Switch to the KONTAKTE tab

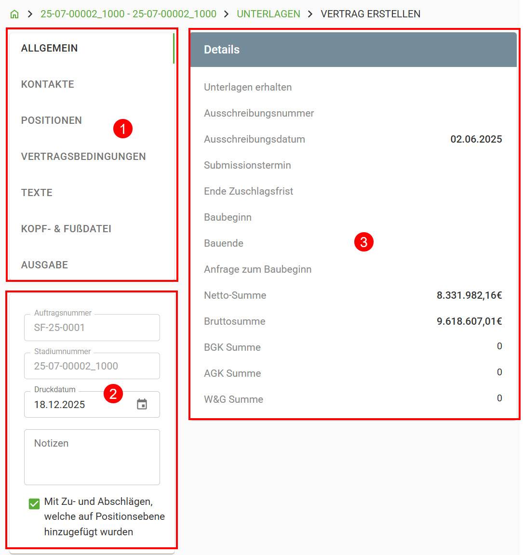(x=47, y=84)
